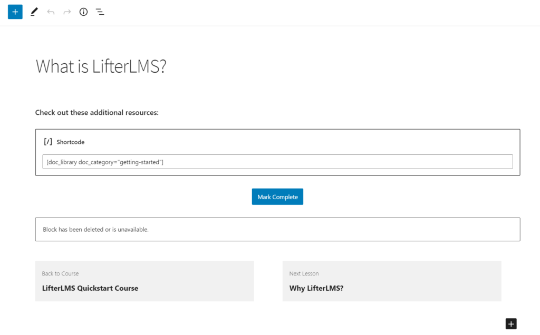The image size is (540, 335).
Task: Open the list view outline icon
Action: pyautogui.click(x=100, y=12)
